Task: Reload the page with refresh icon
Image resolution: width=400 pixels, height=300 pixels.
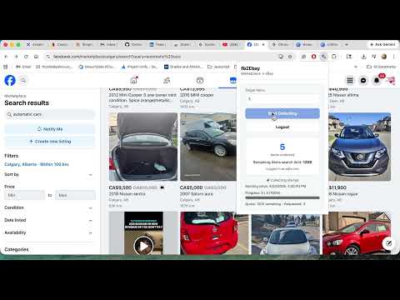Action: click(x=26, y=57)
